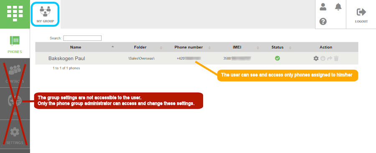This screenshot has width=376, height=153.
Task: Focus the Search input field
Action: click(82, 38)
